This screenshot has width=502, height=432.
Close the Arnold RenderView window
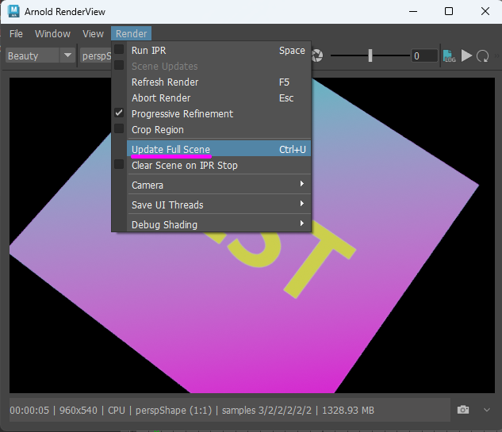[x=485, y=12]
